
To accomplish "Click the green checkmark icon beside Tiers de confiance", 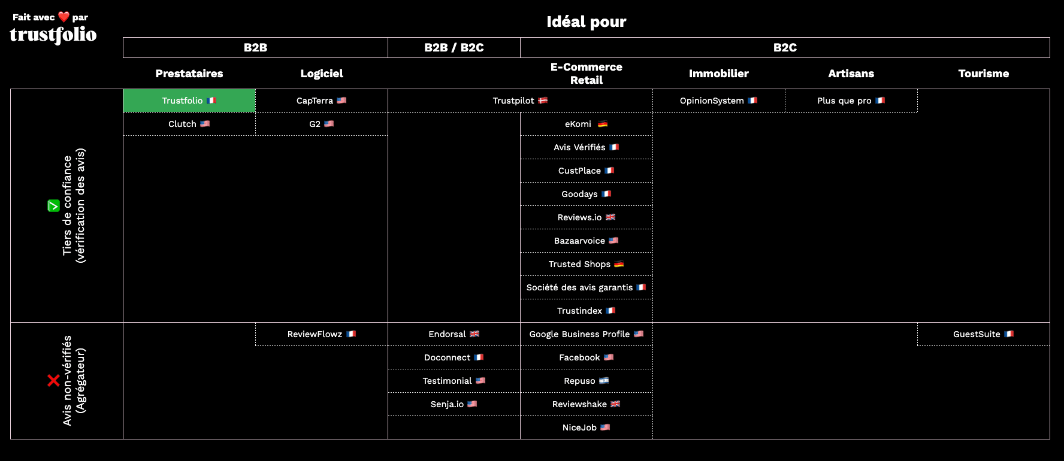I will click(x=53, y=206).
